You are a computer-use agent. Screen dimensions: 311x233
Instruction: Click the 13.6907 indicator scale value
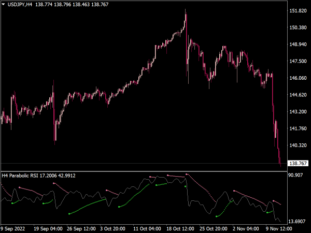297,221
